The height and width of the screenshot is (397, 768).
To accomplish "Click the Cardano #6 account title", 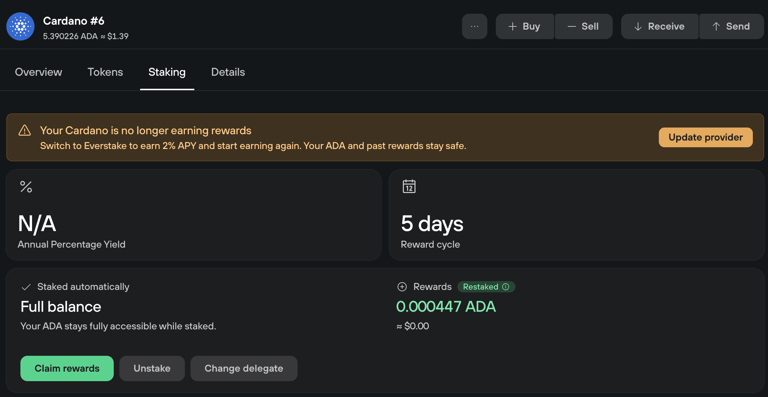I will (x=74, y=21).
